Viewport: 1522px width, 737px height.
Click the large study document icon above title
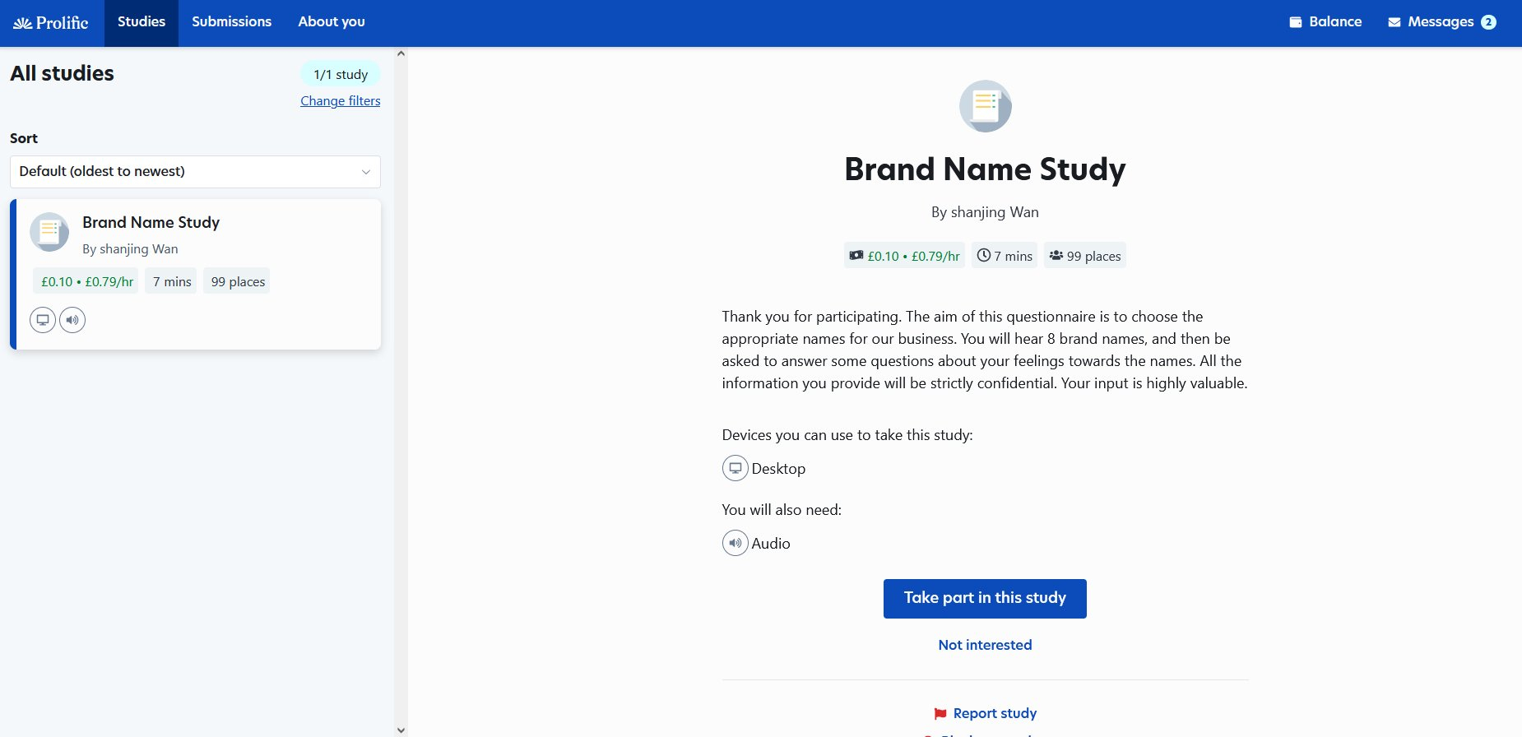coord(985,106)
